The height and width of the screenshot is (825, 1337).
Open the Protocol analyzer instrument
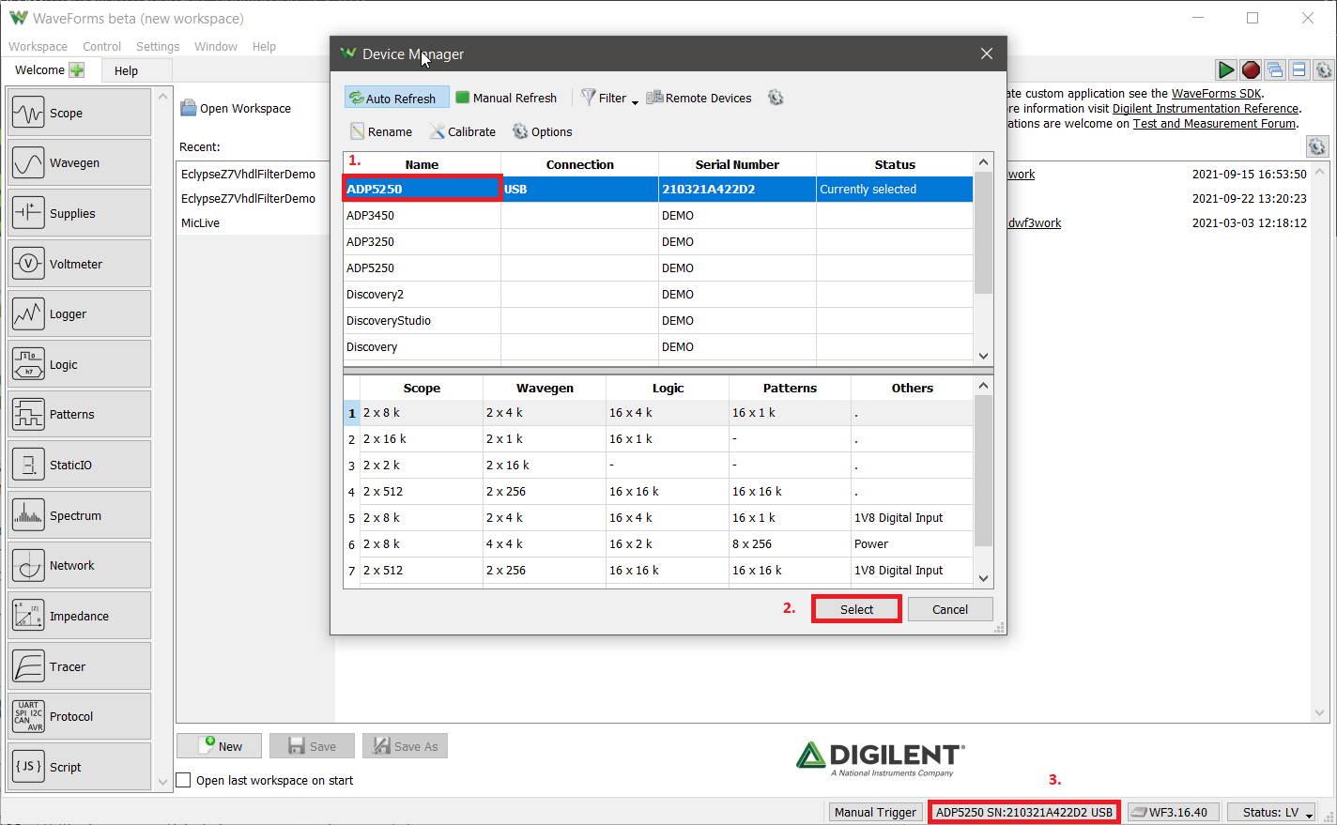(x=79, y=716)
